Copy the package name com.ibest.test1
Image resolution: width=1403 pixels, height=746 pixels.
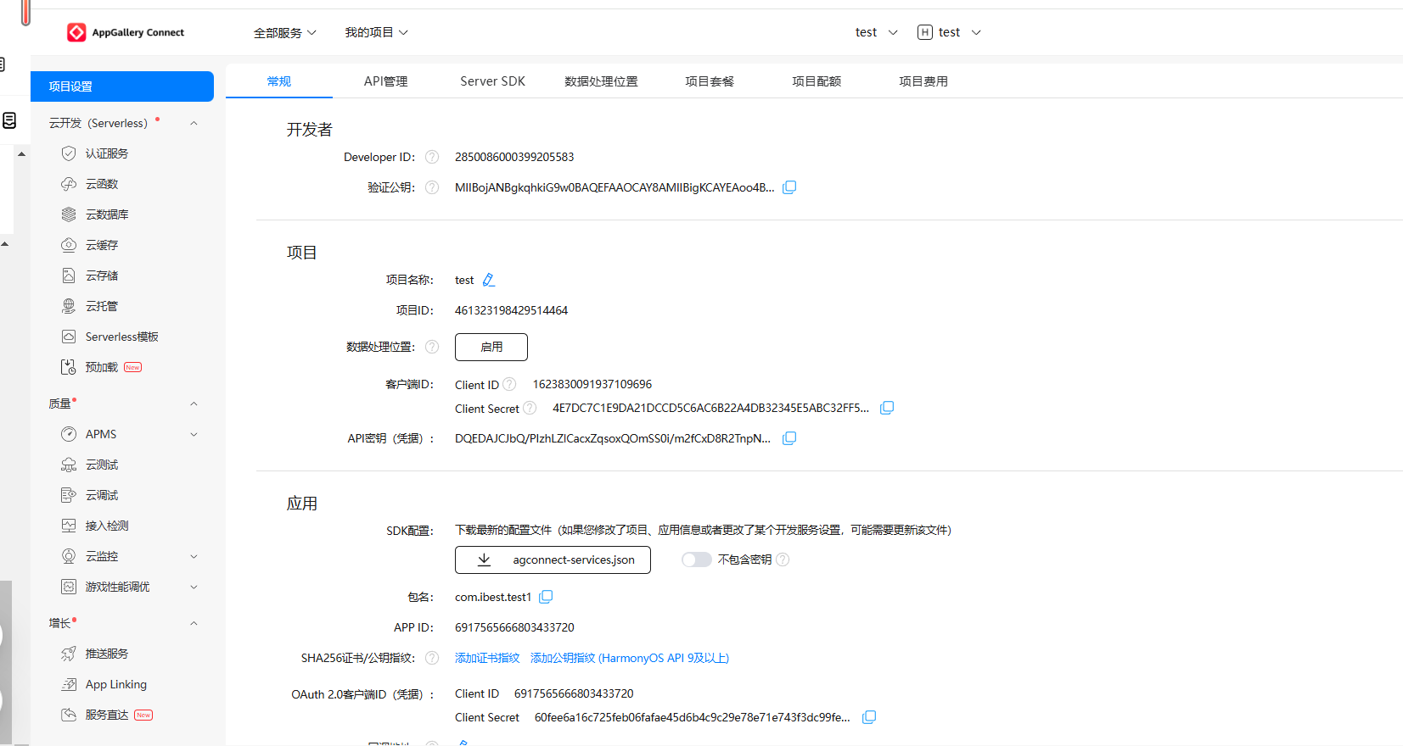pos(546,597)
